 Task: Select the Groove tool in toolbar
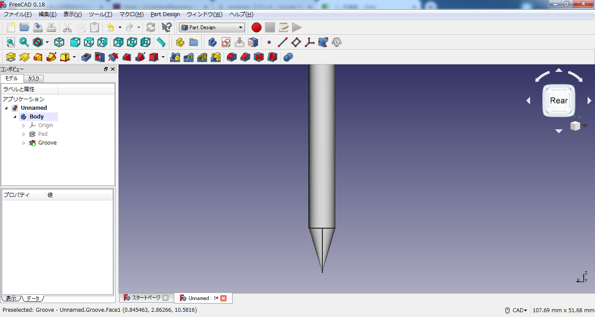point(113,57)
